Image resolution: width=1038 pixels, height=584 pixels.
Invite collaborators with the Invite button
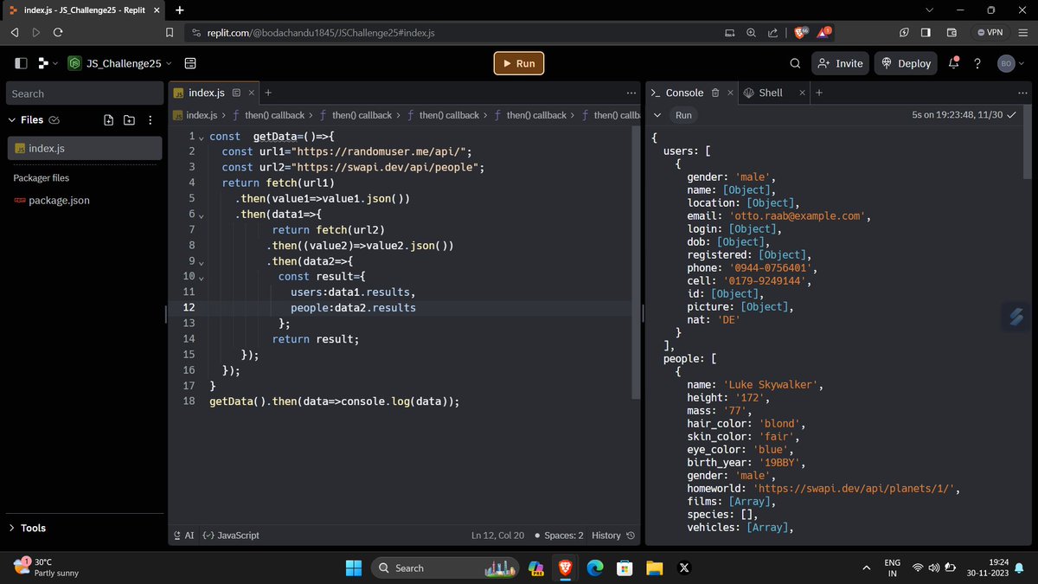[x=839, y=63]
